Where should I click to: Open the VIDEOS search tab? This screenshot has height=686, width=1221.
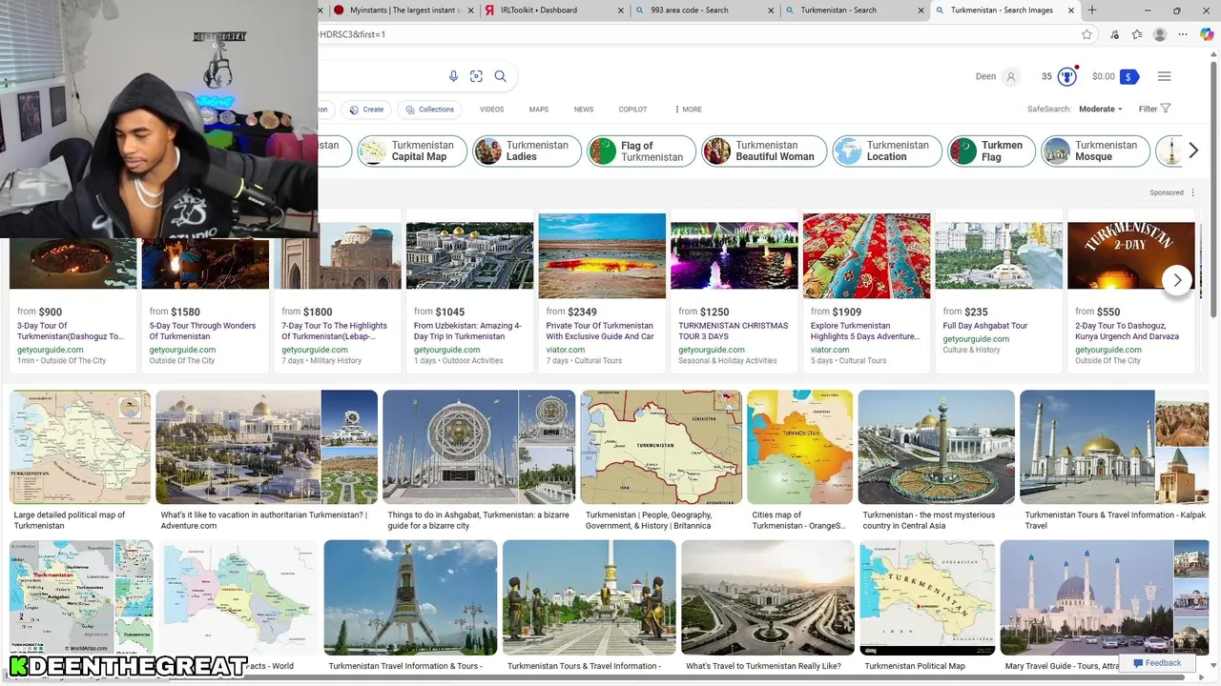point(491,110)
